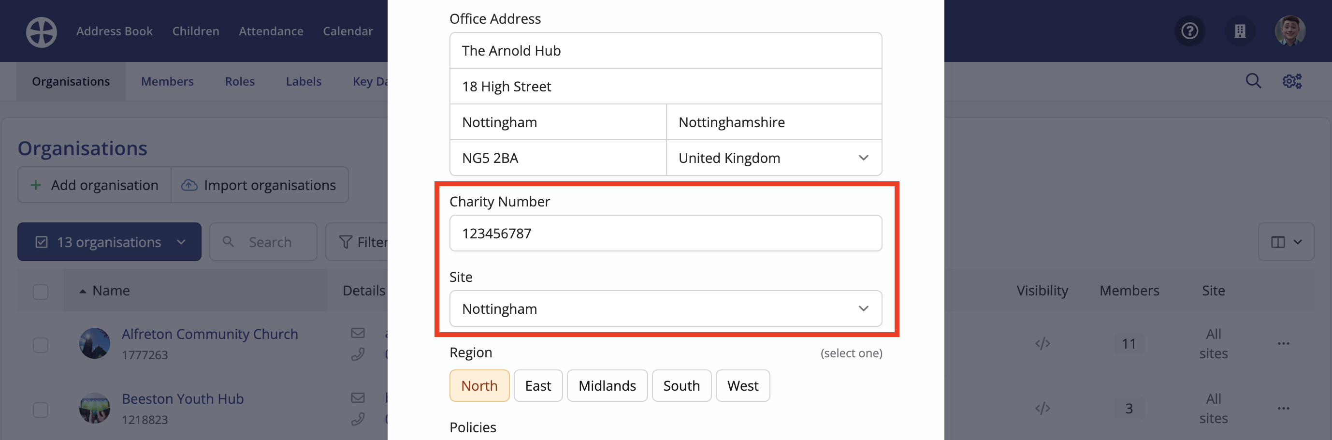The image size is (1332, 440).
Task: Open the Roles tab
Action: click(x=239, y=81)
